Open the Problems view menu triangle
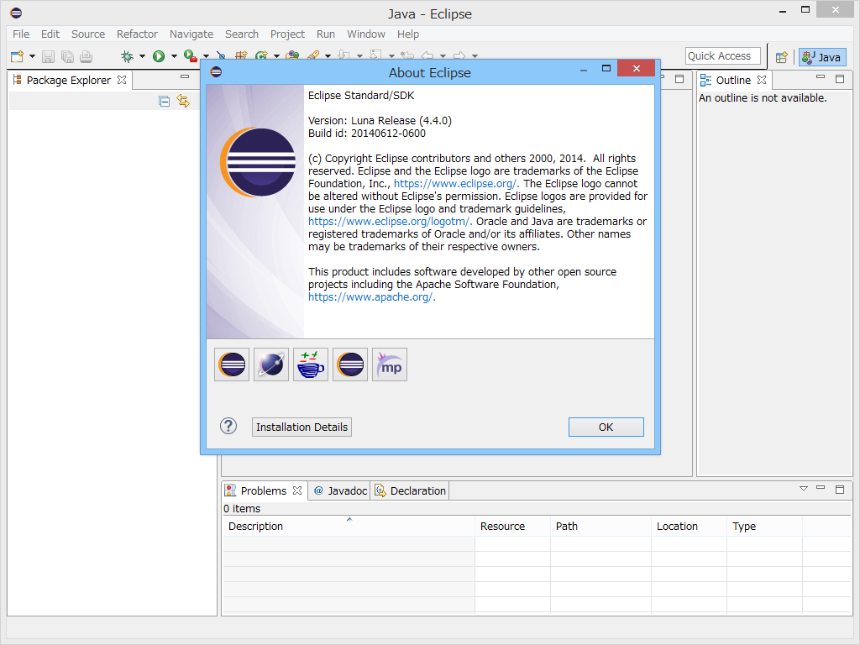 804,487
